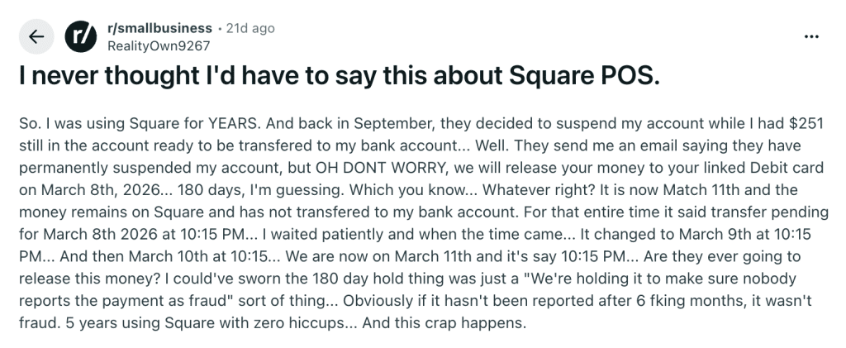Screen dimensions: 846x348
Task: Open the r/smallbusiness community avatar
Action: [x=80, y=37]
